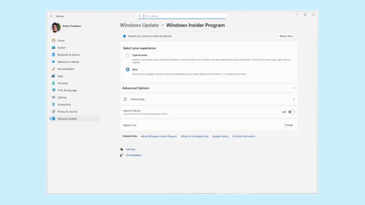Open Feature flags via its chevron
The image size is (365, 205).
coord(294,99)
